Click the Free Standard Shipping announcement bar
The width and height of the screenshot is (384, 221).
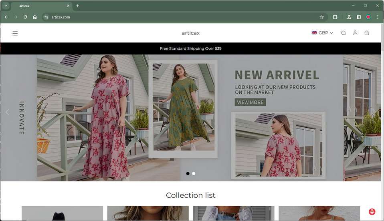pos(190,48)
